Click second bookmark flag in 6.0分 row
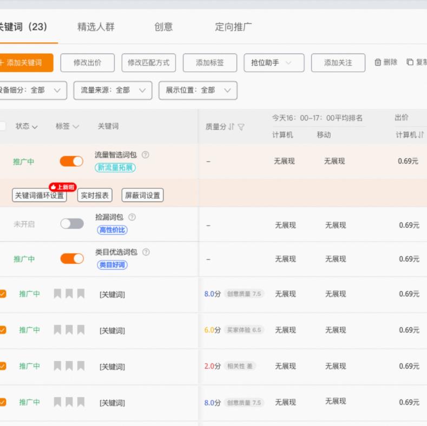The image size is (427, 426). point(69,330)
